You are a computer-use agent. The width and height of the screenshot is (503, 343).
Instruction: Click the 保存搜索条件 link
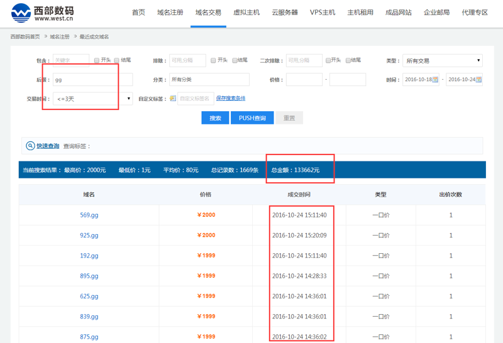coord(231,98)
